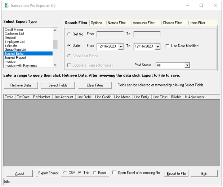This screenshot has height=187, width=223.
Task: Choose Tab export format
Action: coord(80,173)
